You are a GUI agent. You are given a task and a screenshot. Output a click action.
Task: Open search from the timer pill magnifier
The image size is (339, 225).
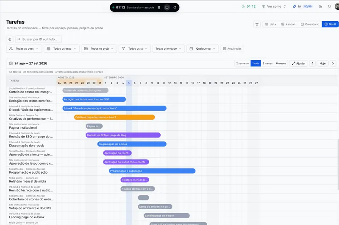pyautogui.click(x=175, y=7)
